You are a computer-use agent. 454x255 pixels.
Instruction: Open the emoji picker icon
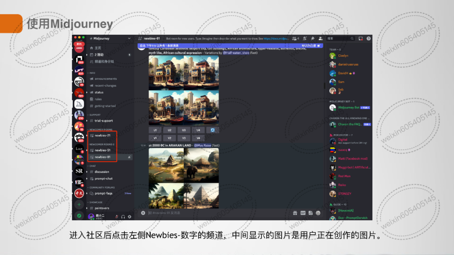click(x=318, y=213)
